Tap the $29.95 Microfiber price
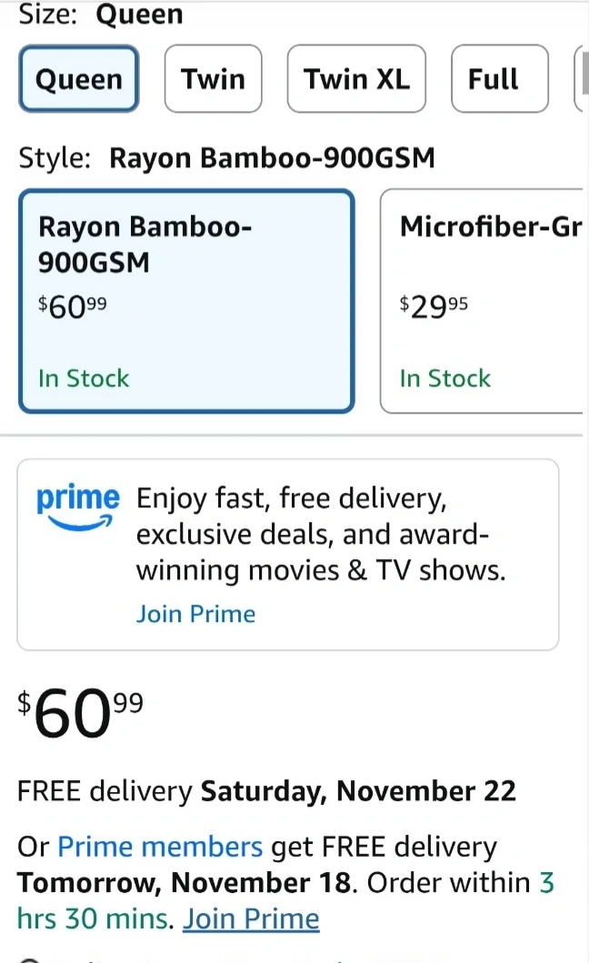 tap(434, 306)
